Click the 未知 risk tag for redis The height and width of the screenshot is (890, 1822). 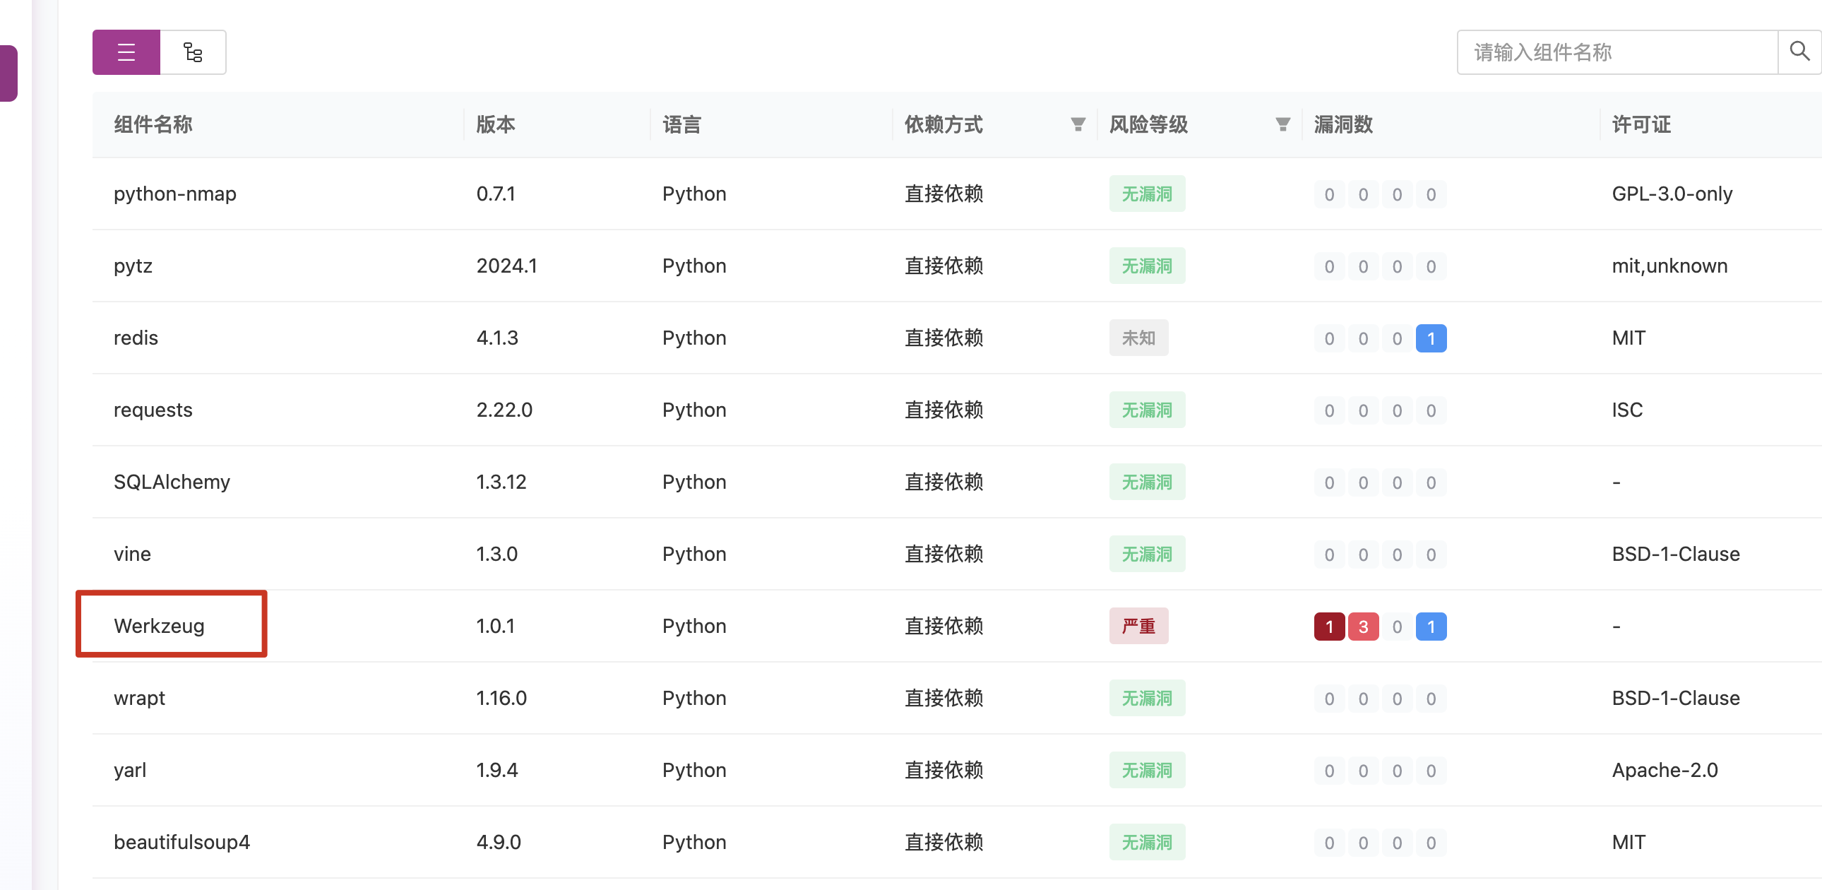click(1138, 338)
